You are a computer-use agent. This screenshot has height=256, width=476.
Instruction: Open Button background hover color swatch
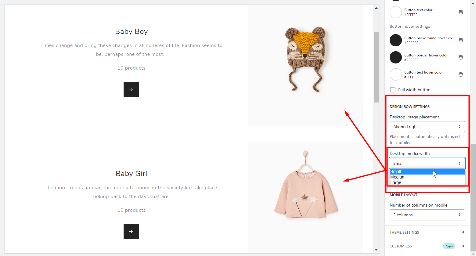click(x=396, y=40)
